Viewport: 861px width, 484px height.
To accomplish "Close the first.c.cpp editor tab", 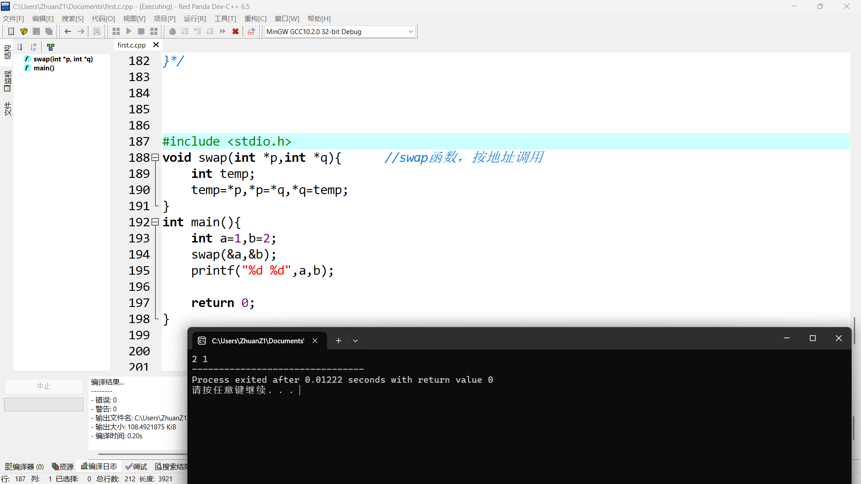I will pos(156,45).
